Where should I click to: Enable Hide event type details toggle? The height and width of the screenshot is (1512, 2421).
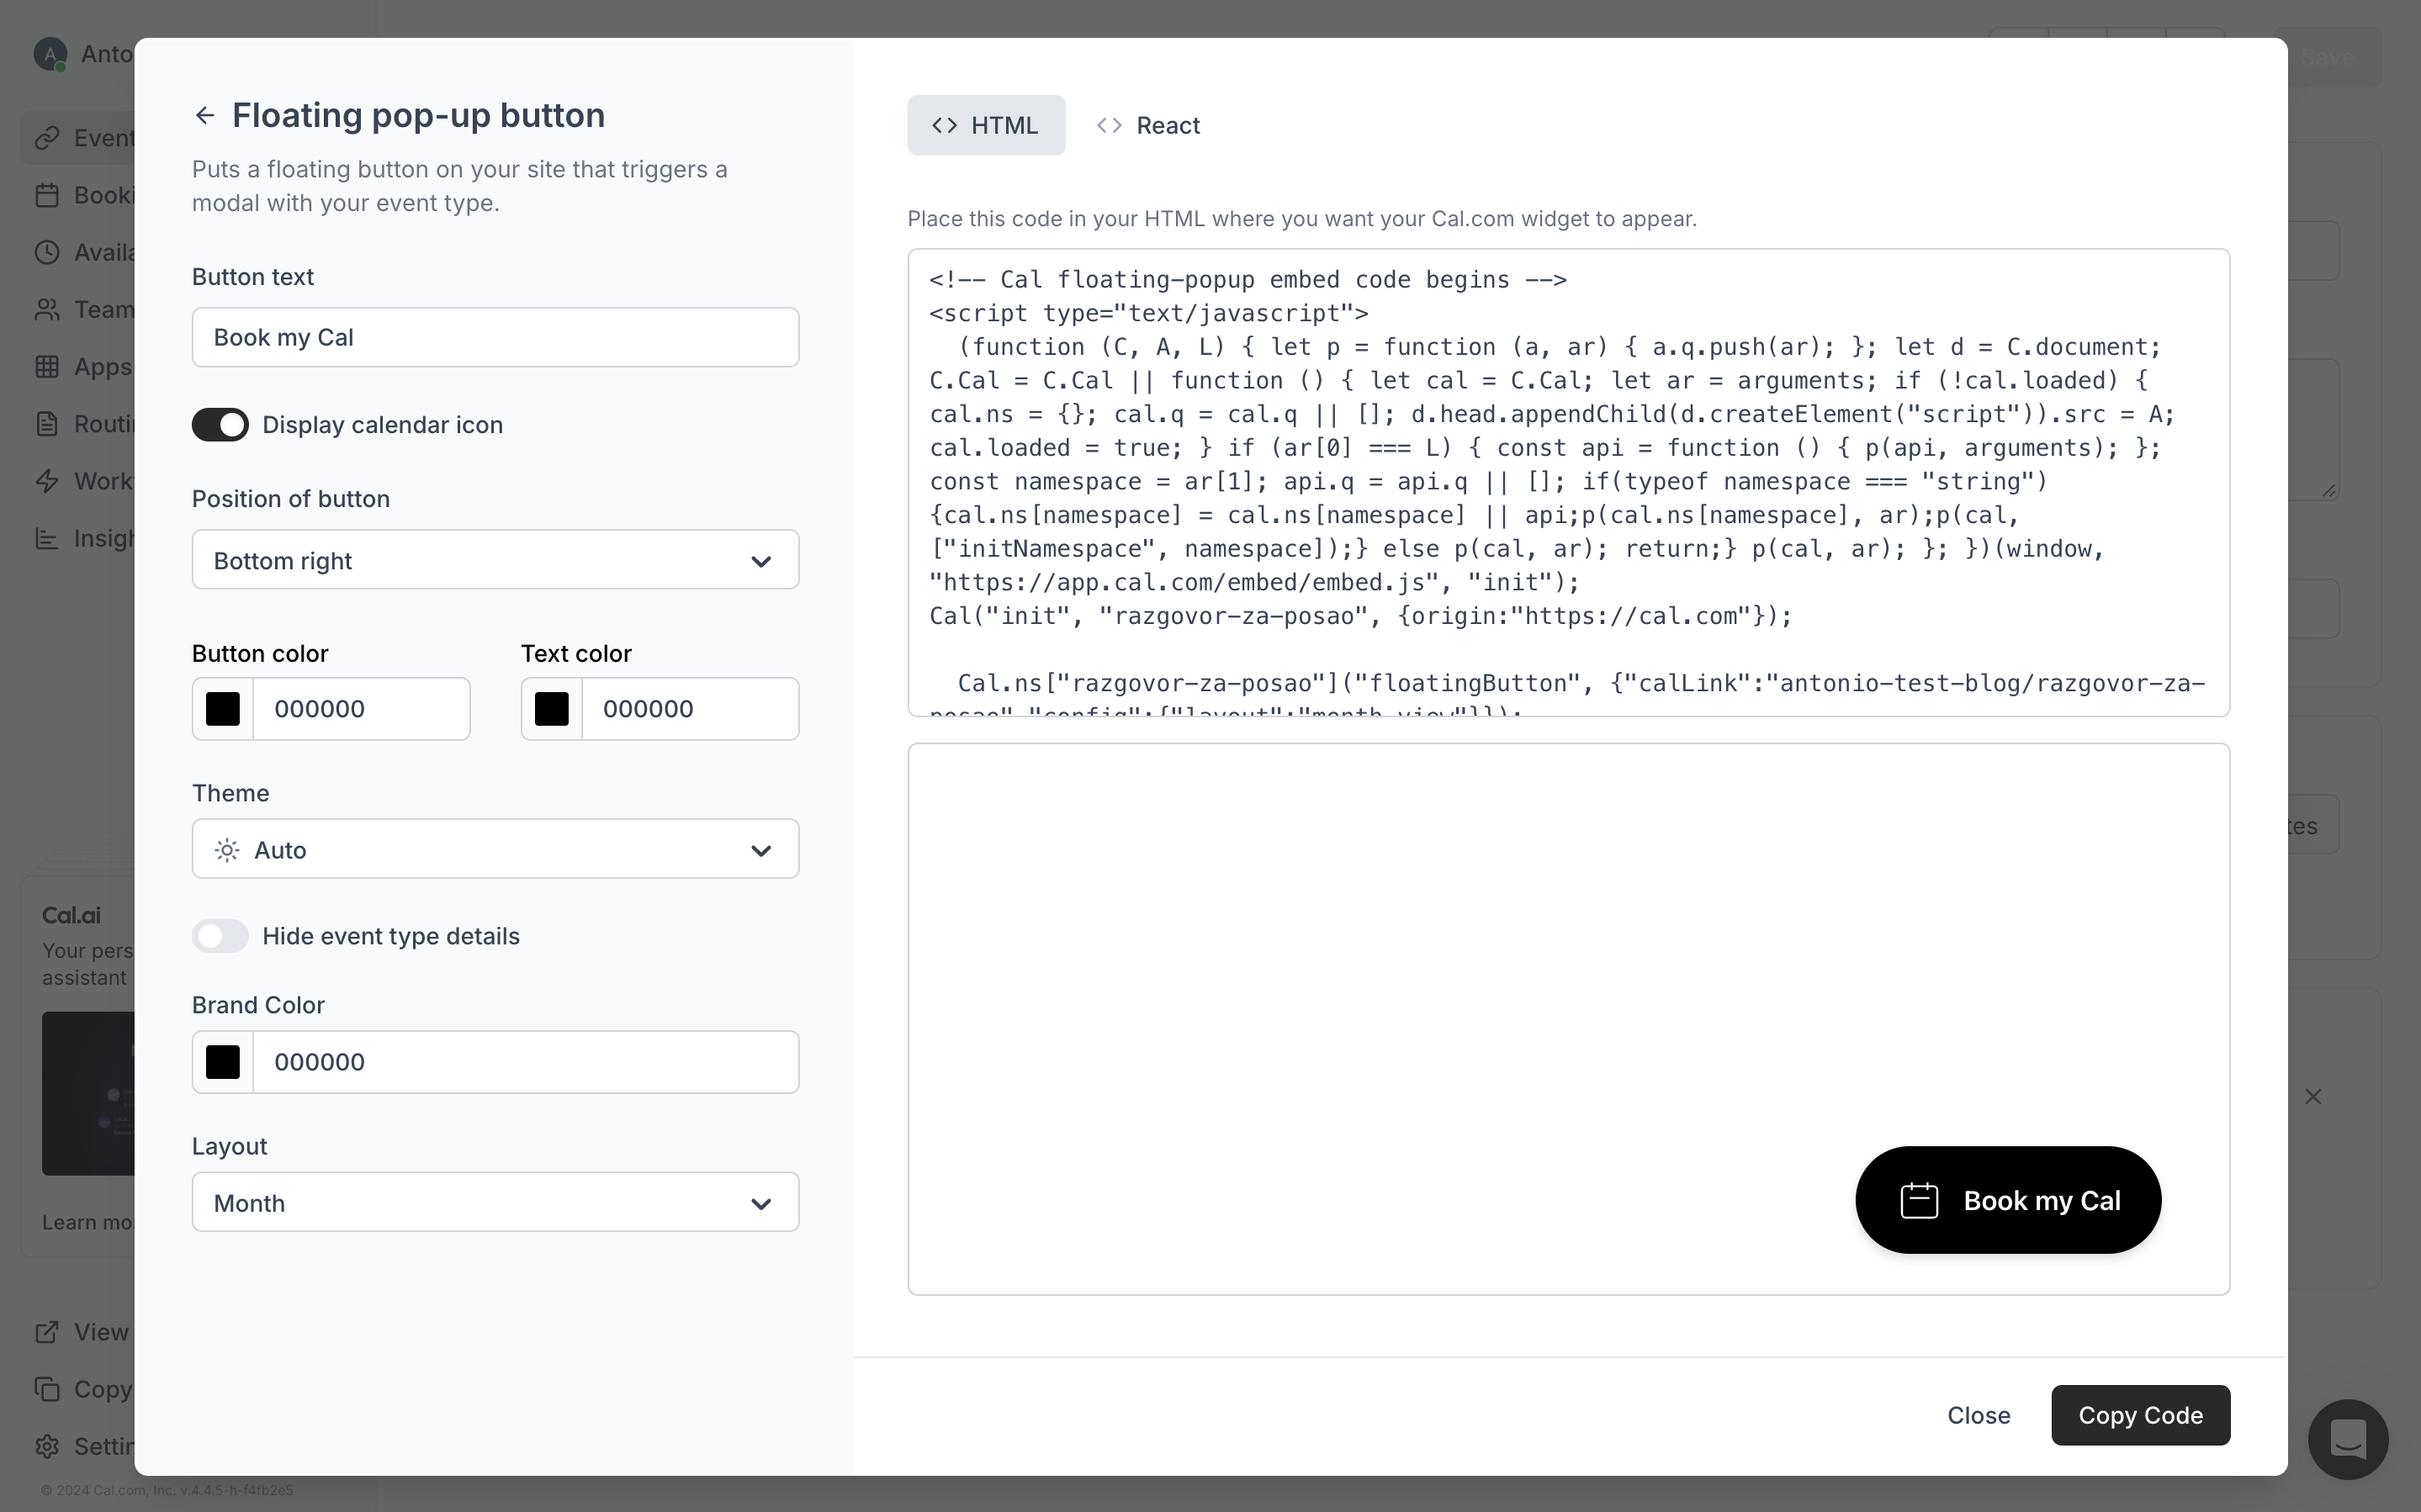[x=220, y=936]
